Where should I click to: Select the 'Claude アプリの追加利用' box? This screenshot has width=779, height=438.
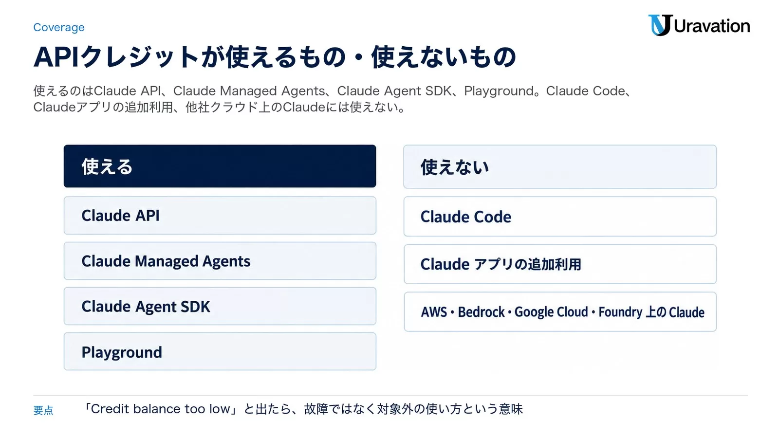point(560,264)
